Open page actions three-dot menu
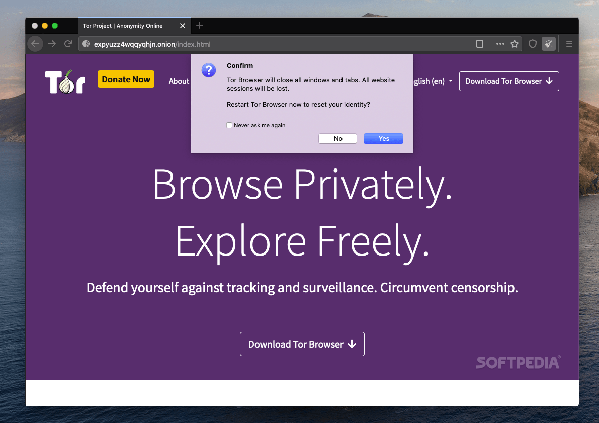Viewport: 599px width, 423px height. click(500, 44)
